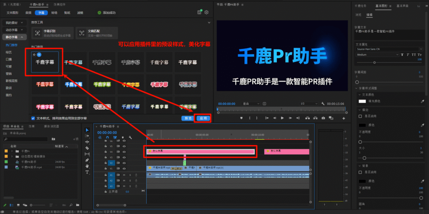
Task: Toggle V4 track visibility eye
Action: pyautogui.click(x=124, y=151)
